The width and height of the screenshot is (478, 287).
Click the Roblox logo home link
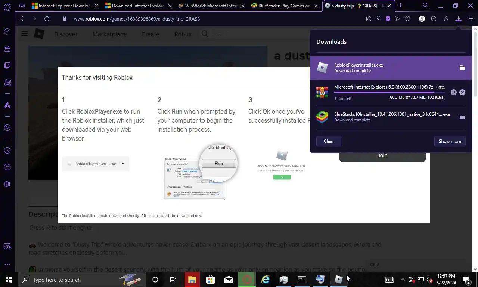[39, 34]
